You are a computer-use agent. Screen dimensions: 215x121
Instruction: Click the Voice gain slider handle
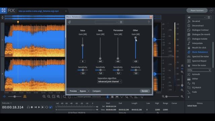pyautogui.click(x=83, y=45)
